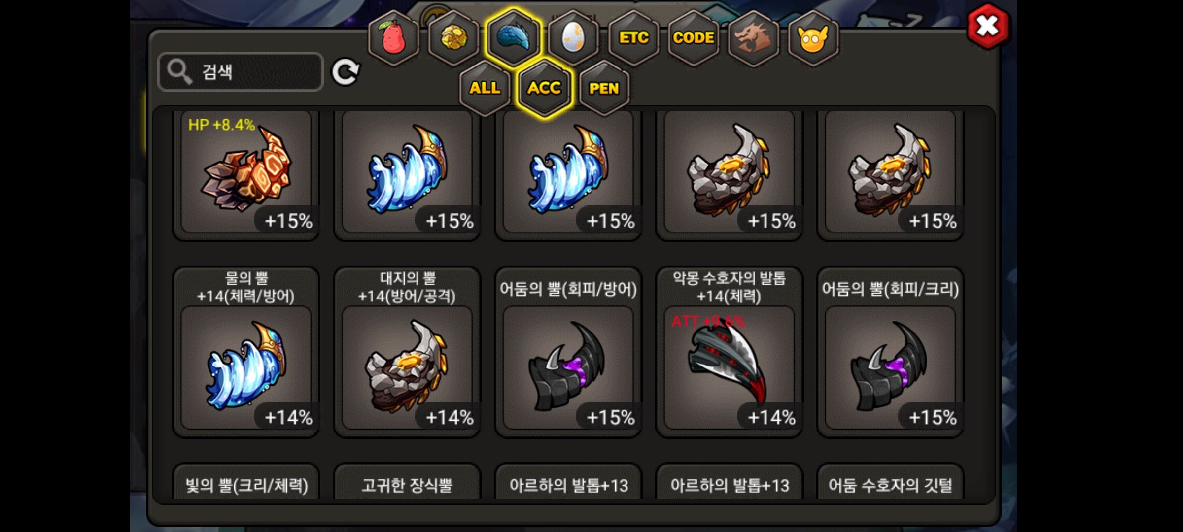The image size is (1183, 532).
Task: Open the gold nugget category icon
Action: coord(453,38)
